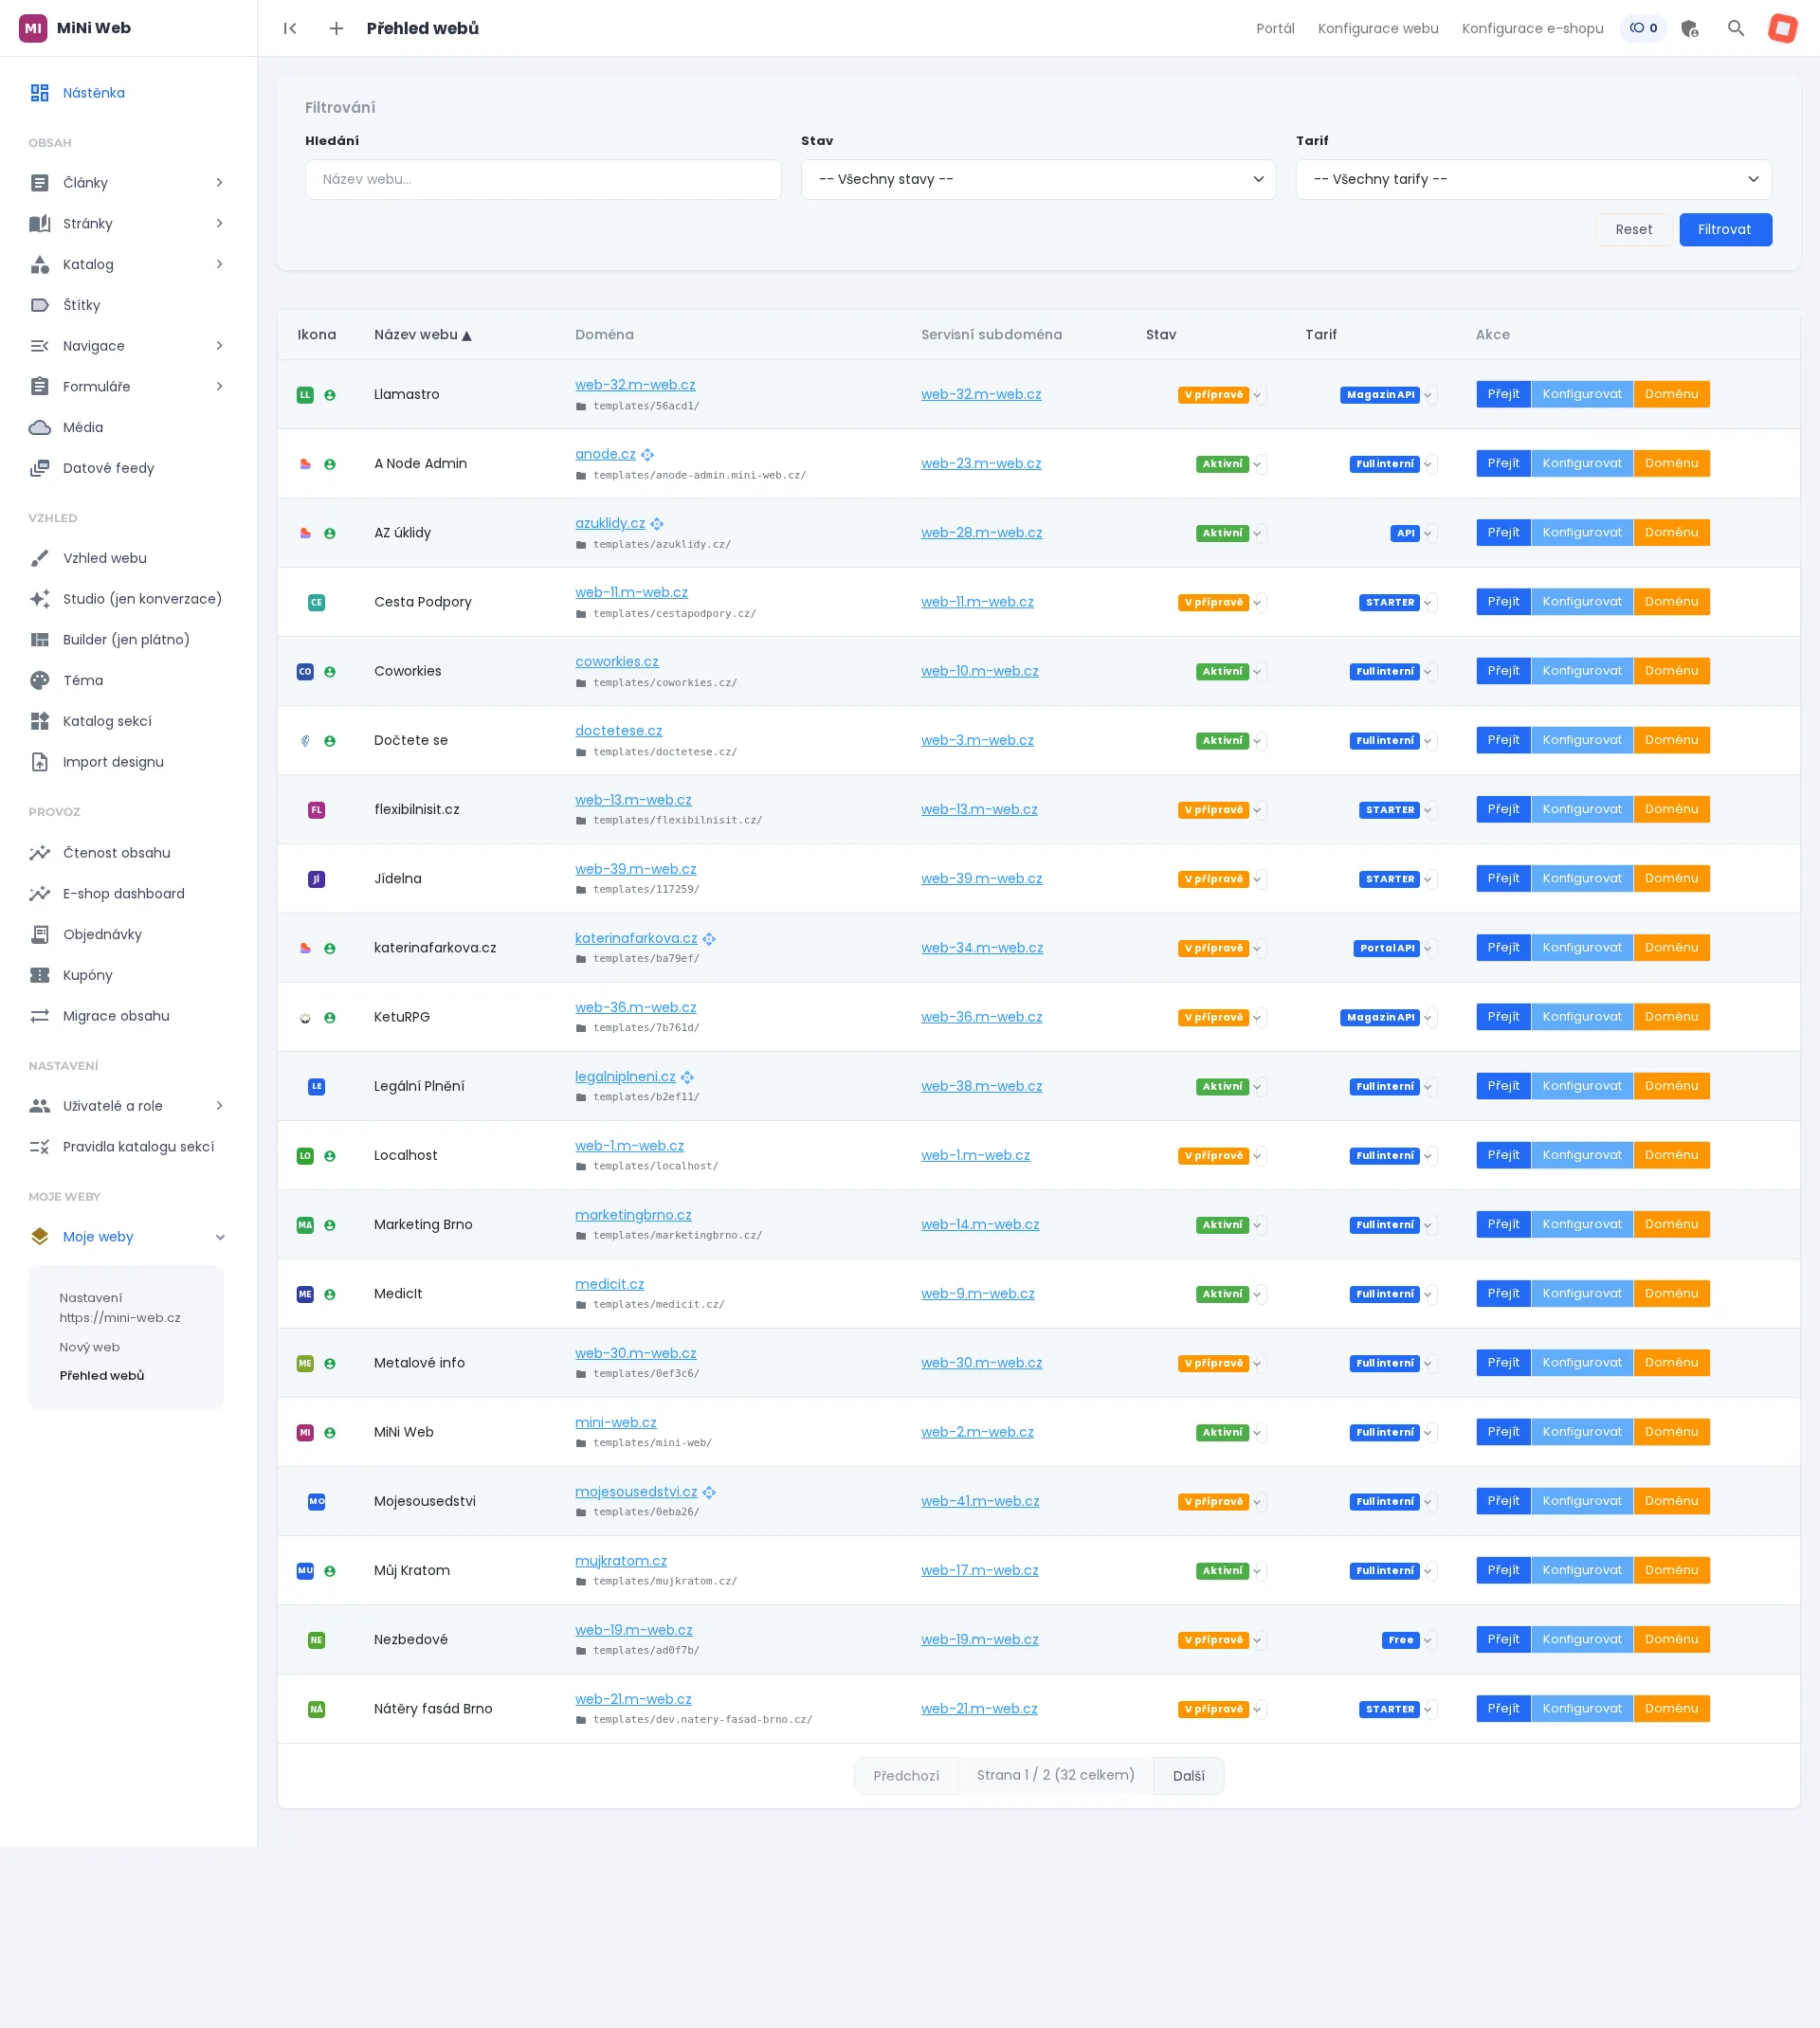
Task: Expand the Katalog submenu
Action: 219,263
